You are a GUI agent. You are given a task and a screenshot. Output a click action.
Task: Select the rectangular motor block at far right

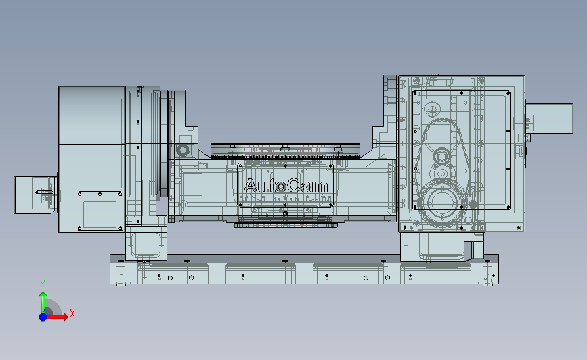click(x=549, y=118)
